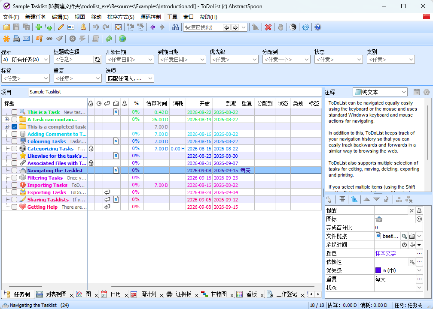Screen dimensions: 433x309
Task: Click the smiley icon in 图标 row
Action: pyautogui.click(x=419, y=219)
